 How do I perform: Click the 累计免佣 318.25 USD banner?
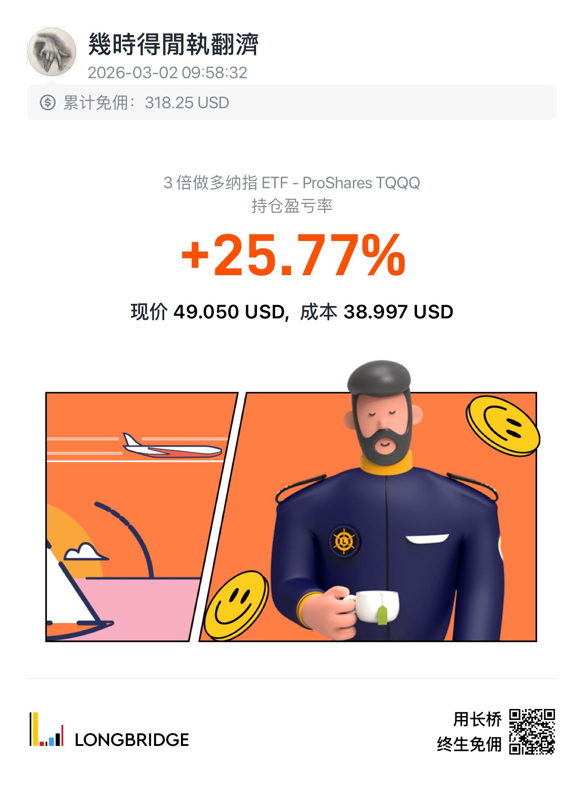coord(292,102)
